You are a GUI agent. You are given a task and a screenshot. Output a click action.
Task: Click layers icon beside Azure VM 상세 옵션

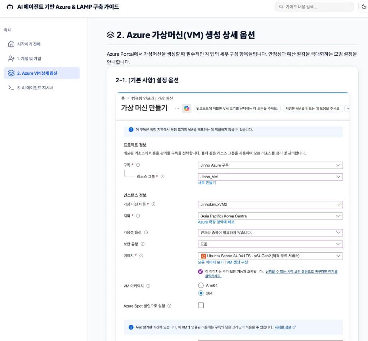(x=11, y=73)
